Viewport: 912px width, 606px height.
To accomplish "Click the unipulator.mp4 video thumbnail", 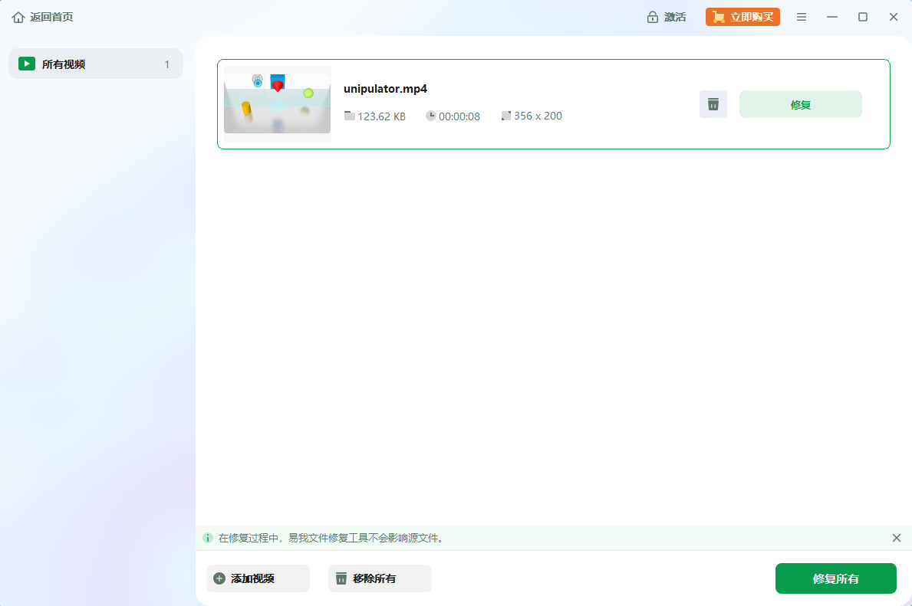I will tap(278, 104).
